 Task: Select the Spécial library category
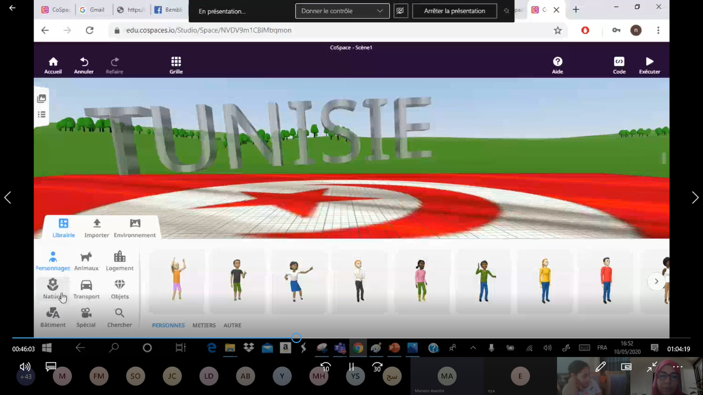[x=86, y=317]
